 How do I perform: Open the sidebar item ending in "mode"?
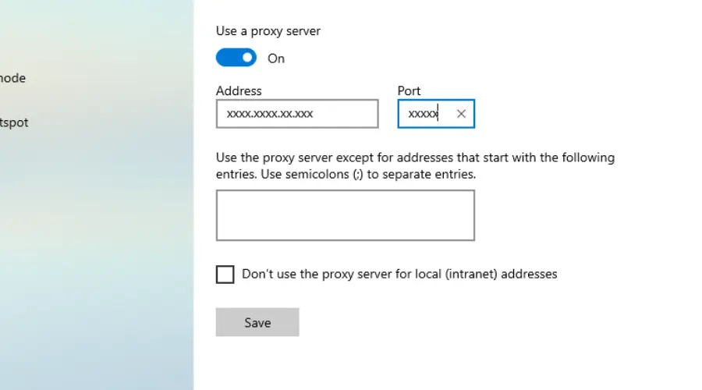pos(13,78)
